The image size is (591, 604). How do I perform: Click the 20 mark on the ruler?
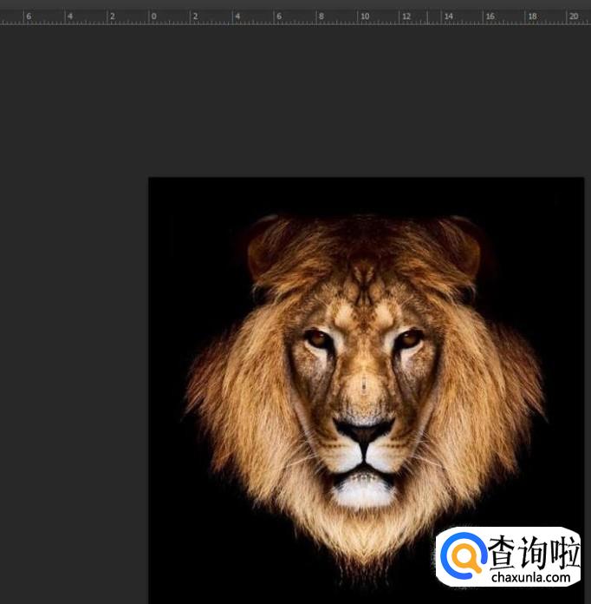pyautogui.click(x=574, y=16)
